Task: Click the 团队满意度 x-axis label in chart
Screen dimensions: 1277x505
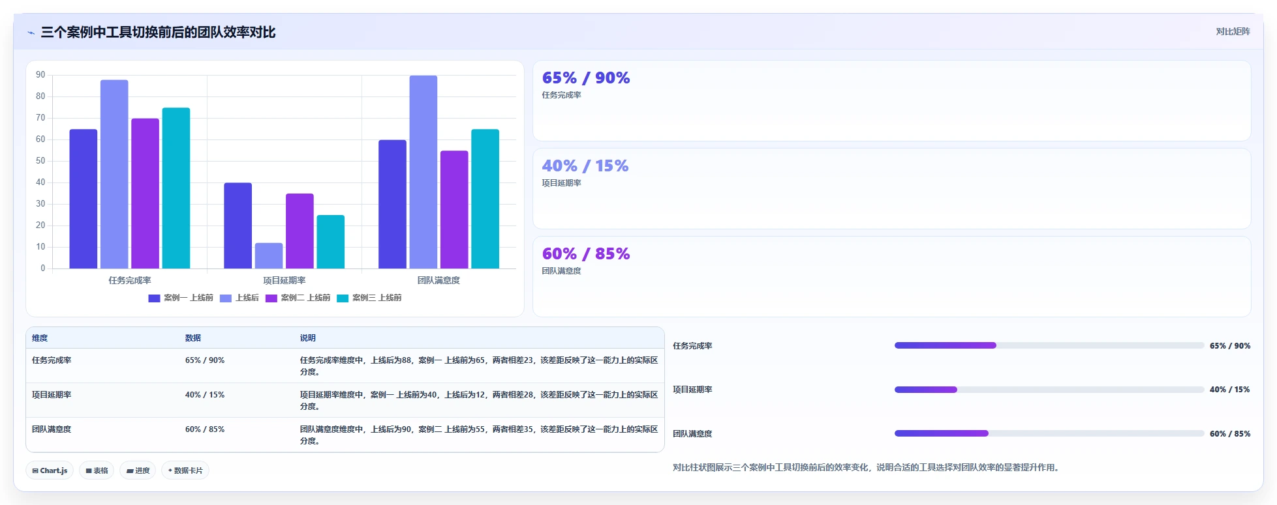Action: 438,280
